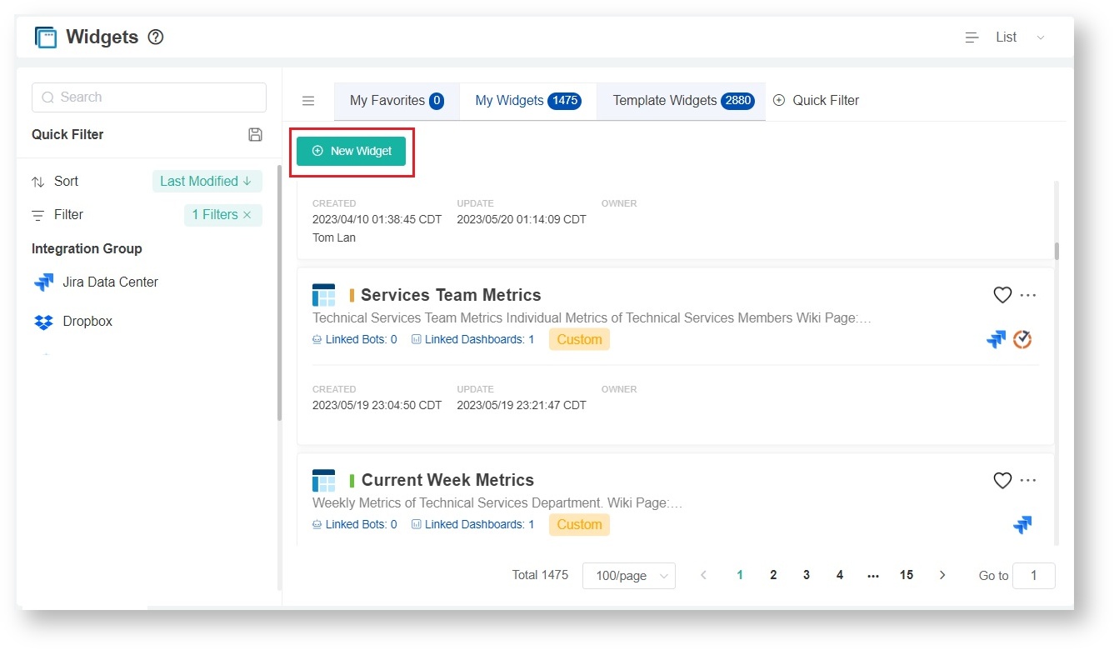1114x650 pixels.
Task: Favorite the Current Week Metrics widget
Action: (1002, 480)
